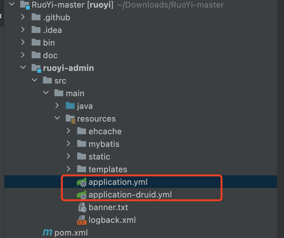Click the resources root folder icon

click(x=71, y=119)
